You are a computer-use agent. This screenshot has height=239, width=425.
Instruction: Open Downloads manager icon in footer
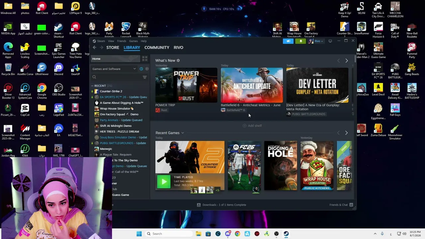tap(199, 205)
